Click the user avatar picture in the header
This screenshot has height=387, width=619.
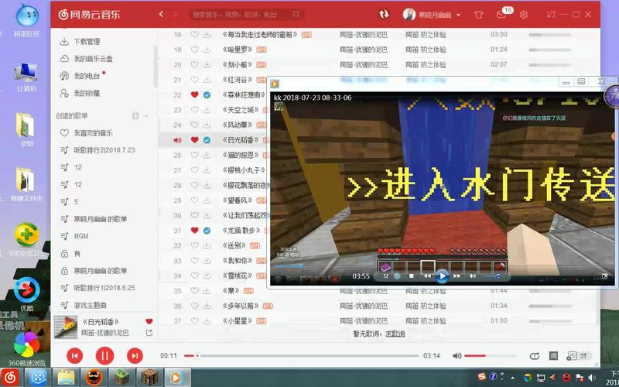click(x=409, y=15)
